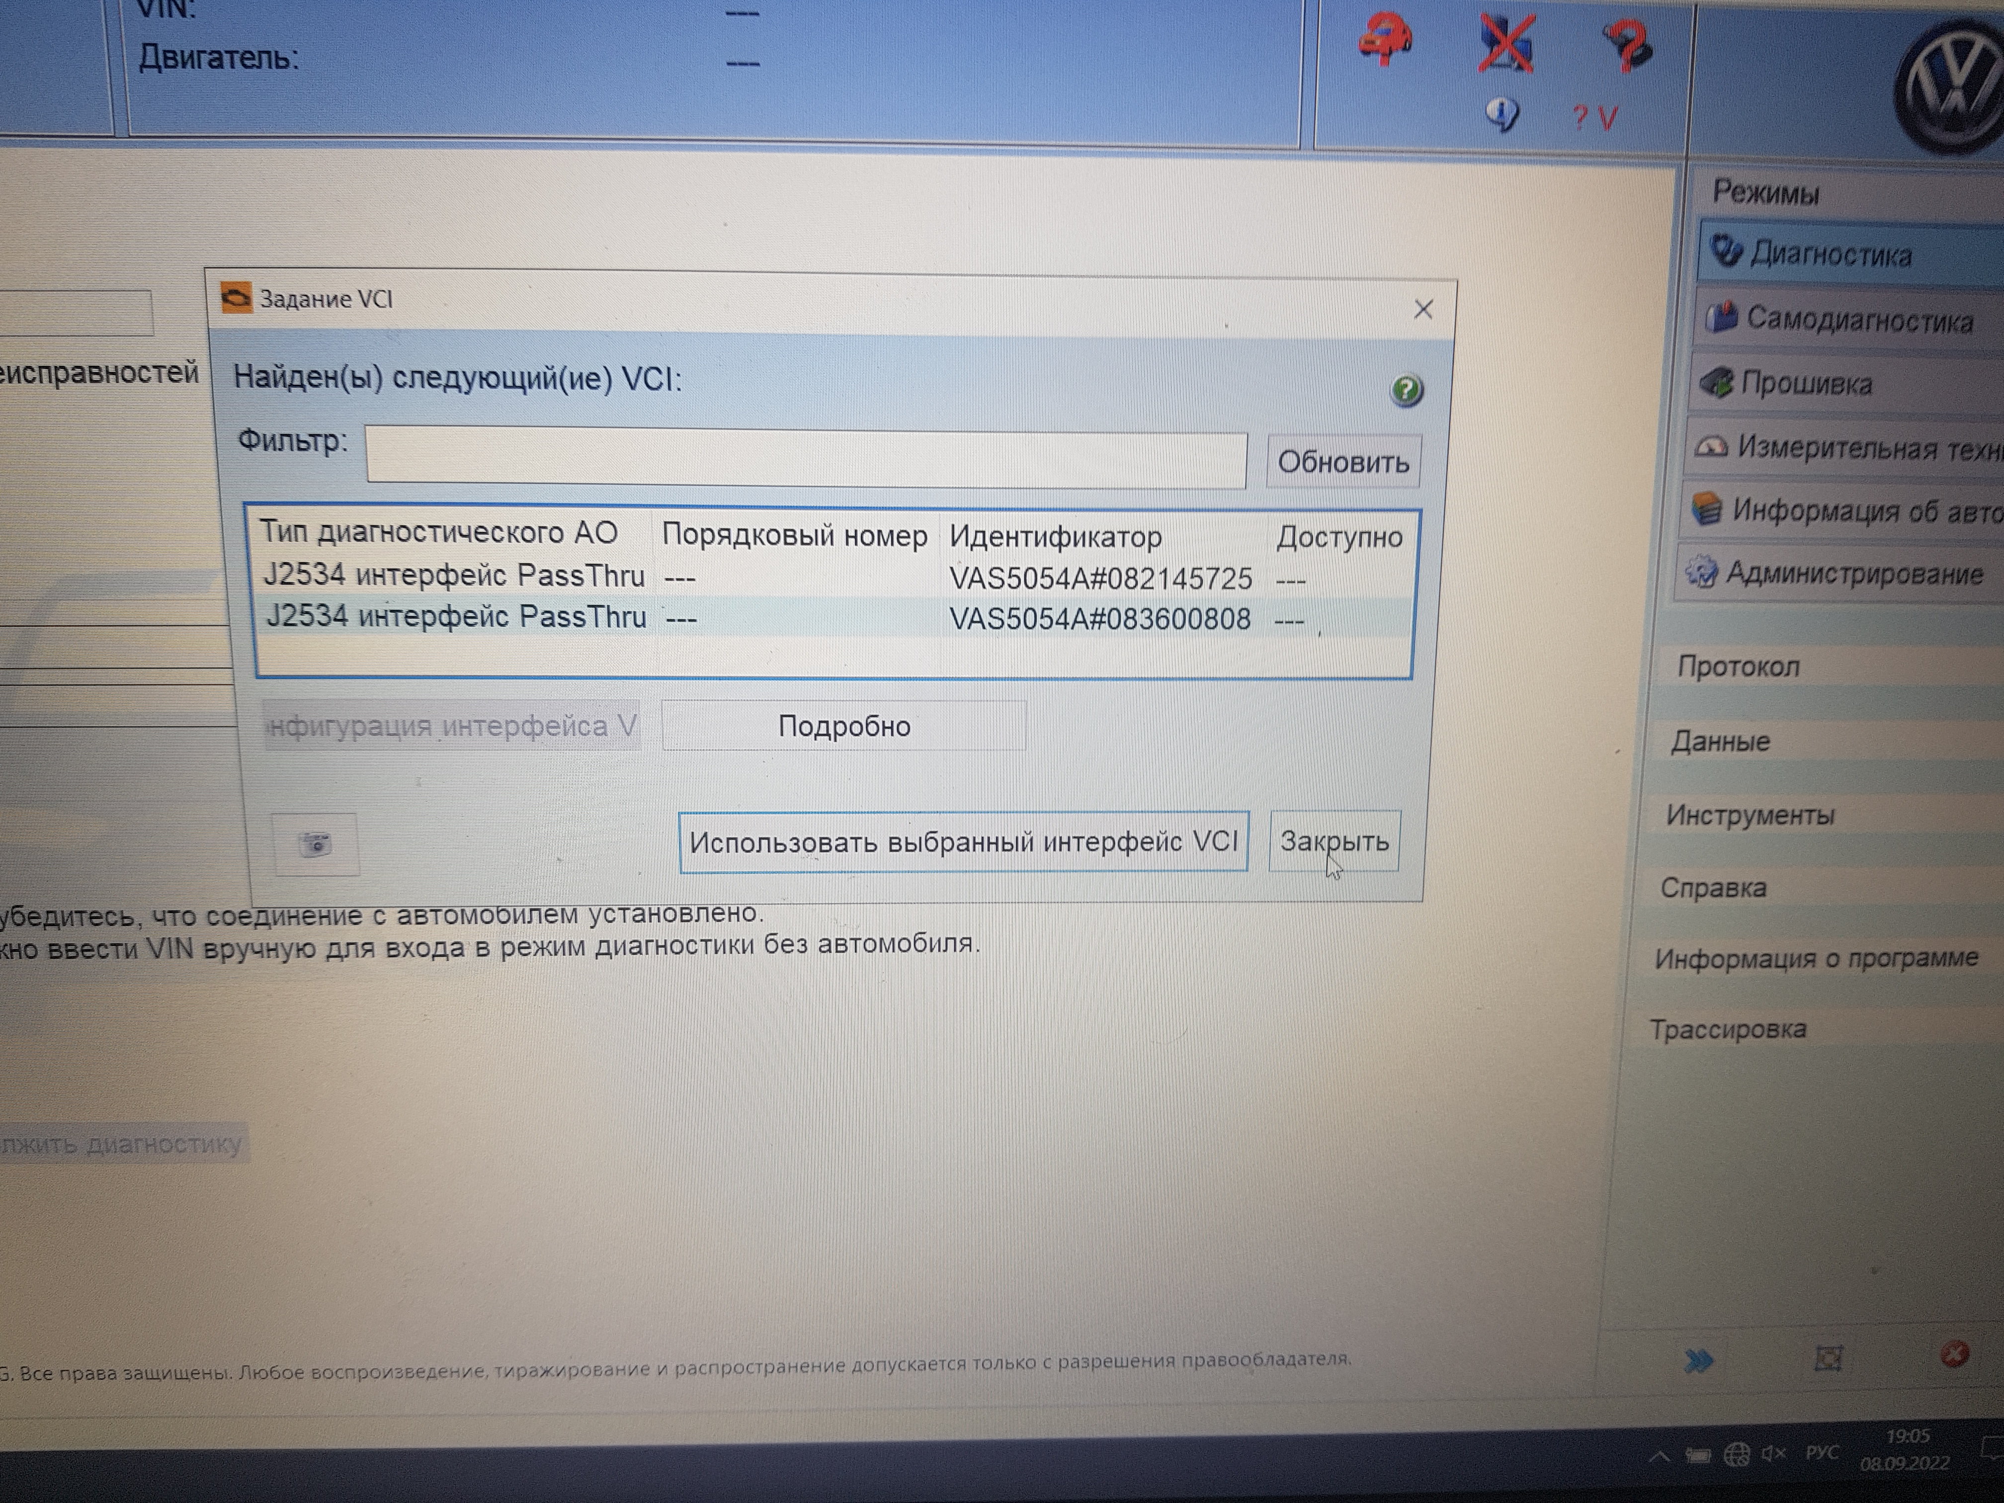Viewport: 2004px width, 1503px height.
Task: Click the Обновить button
Action: click(1342, 462)
